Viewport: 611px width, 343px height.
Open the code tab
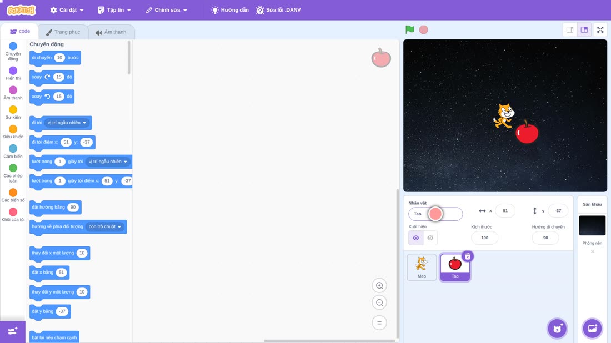pyautogui.click(x=19, y=31)
